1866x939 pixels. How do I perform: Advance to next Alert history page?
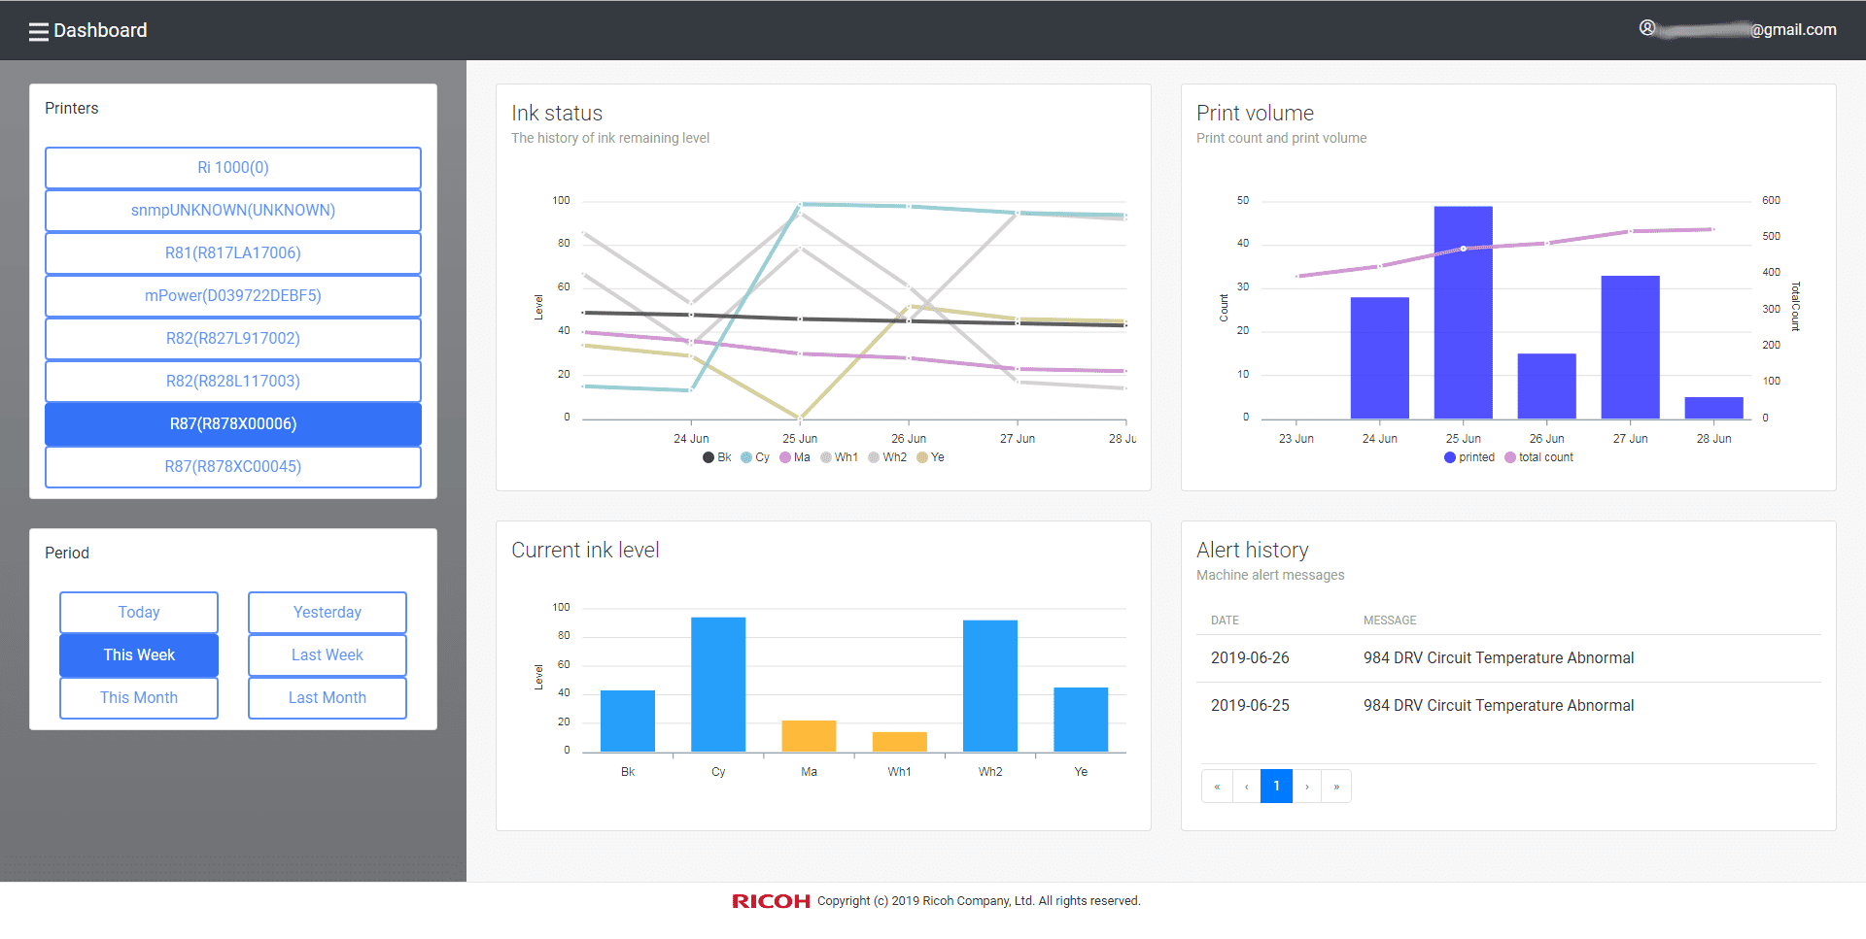coord(1306,786)
